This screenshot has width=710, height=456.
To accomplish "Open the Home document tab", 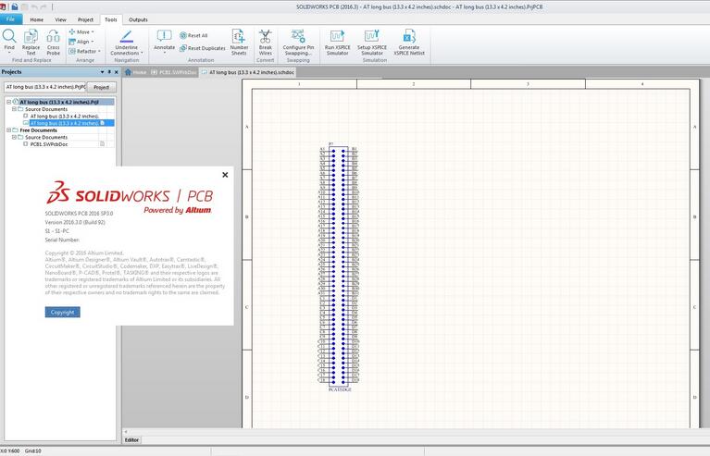I will [x=135, y=72].
